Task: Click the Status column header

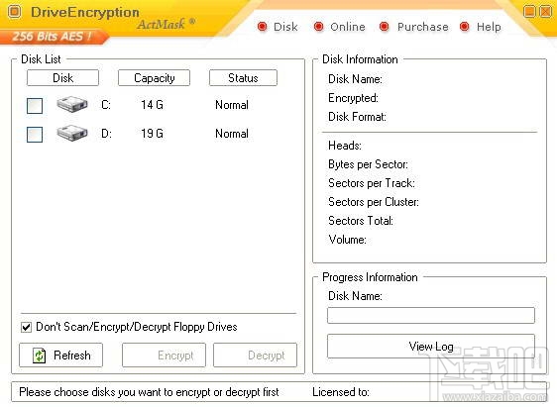Action: click(243, 77)
